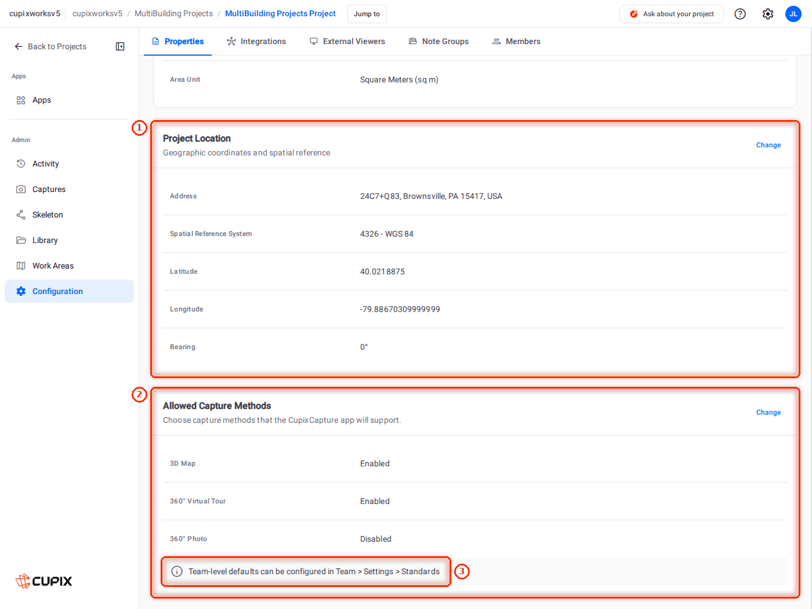
Task: Click the address value 24C7+Q83, Brownsville
Action: (x=431, y=196)
